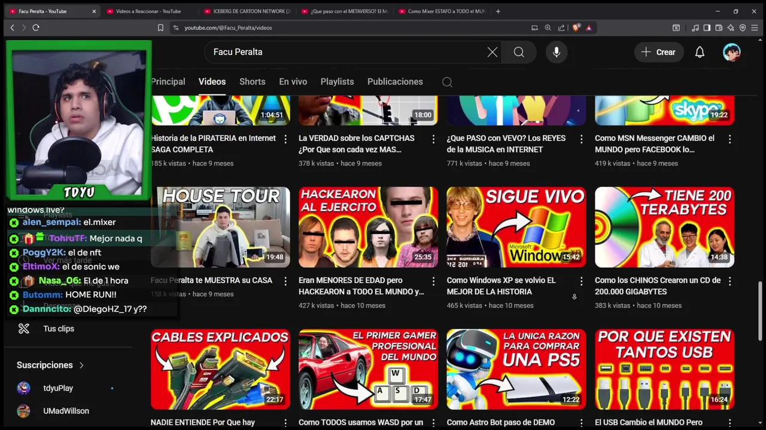
Task: Open the account avatar menu
Action: 731,52
